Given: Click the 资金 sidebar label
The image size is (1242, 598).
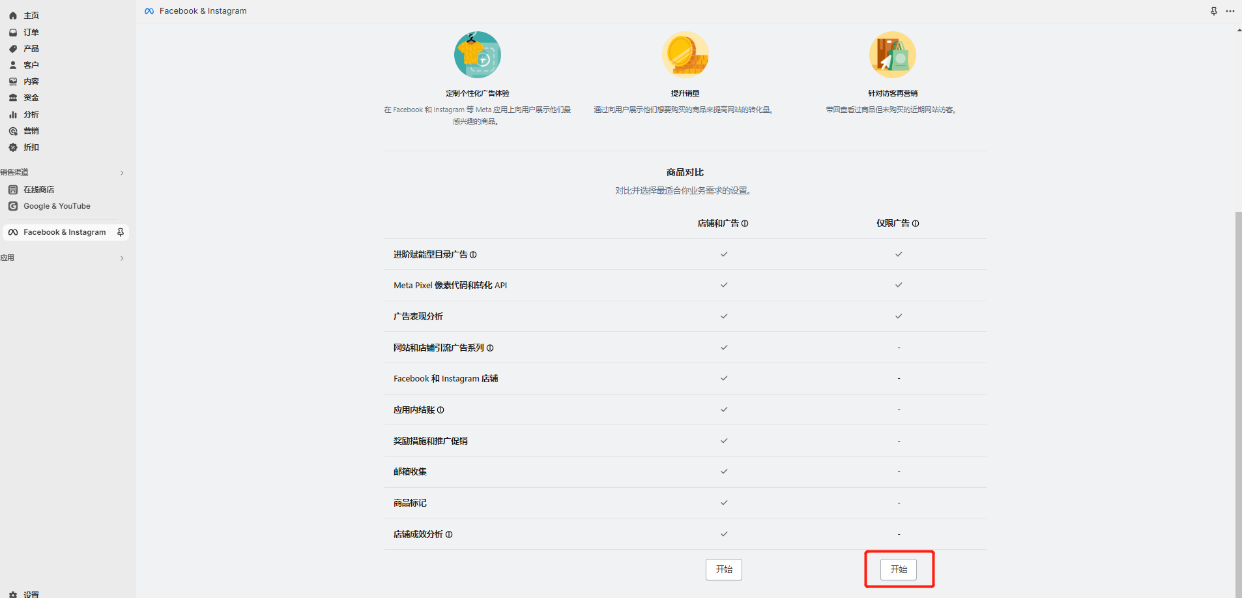Looking at the screenshot, I should coord(31,98).
